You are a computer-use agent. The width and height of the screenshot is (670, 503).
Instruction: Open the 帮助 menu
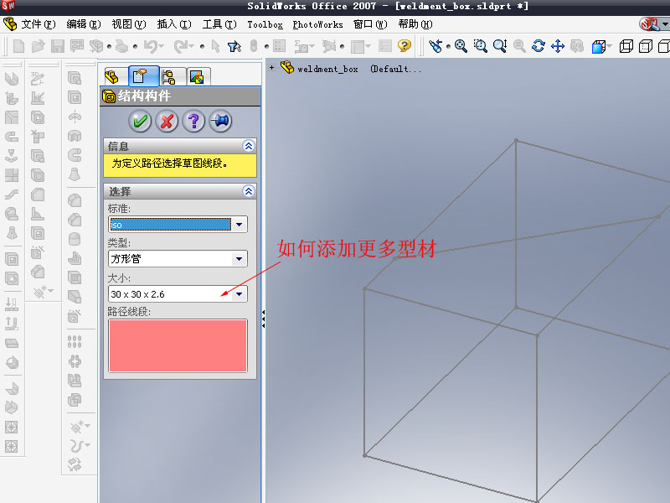coord(415,24)
